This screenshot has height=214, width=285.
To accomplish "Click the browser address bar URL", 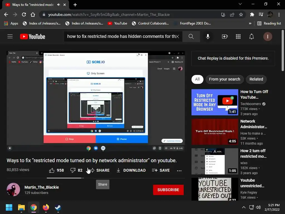I will pyautogui.click(x=109, y=14).
